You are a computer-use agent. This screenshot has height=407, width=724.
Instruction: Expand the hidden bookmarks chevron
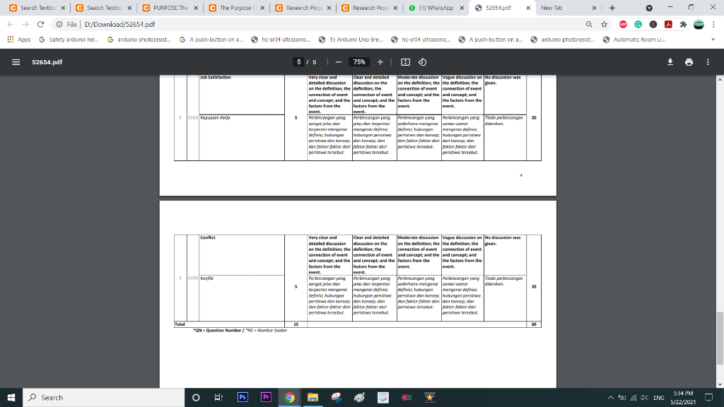(x=713, y=40)
